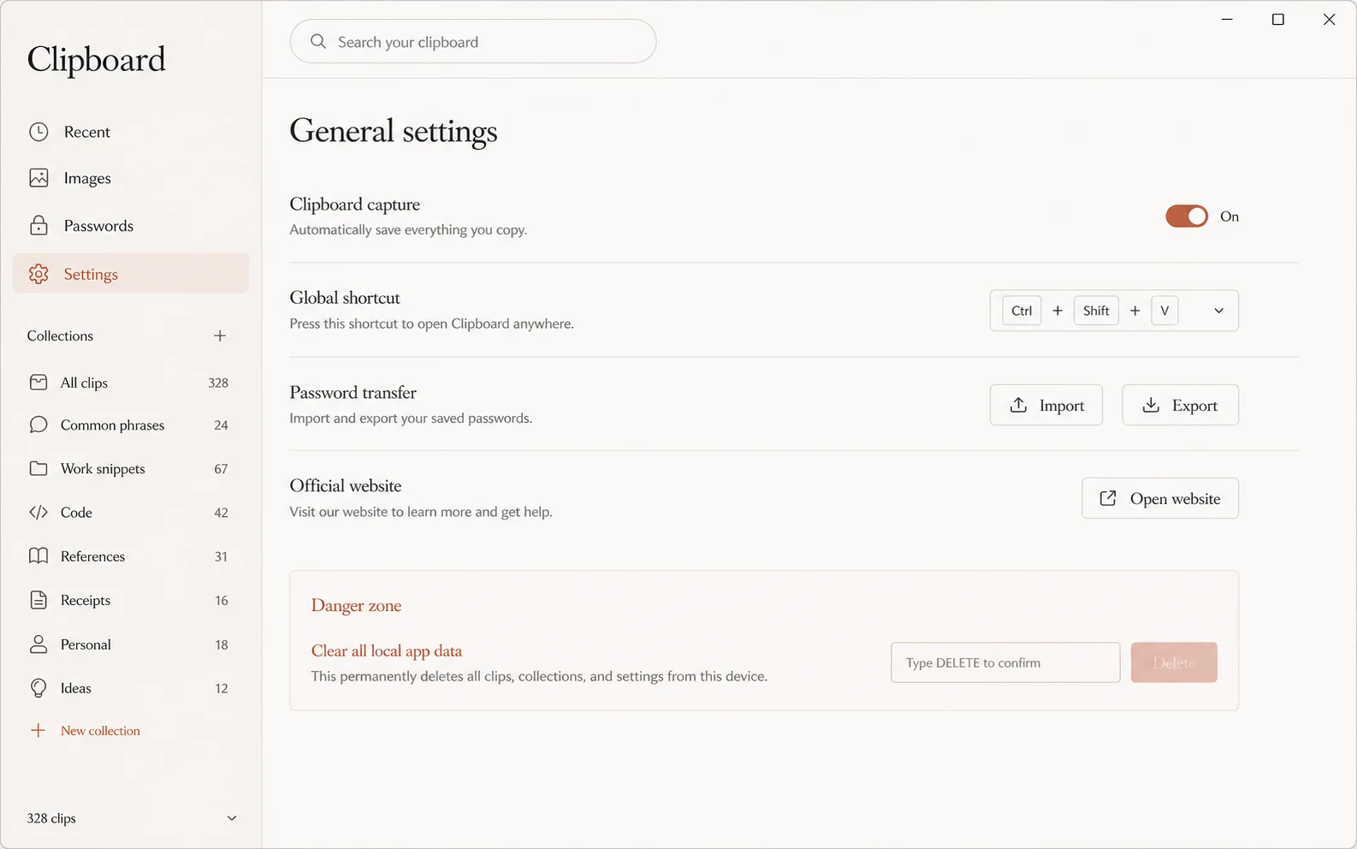The image size is (1357, 849).
Task: Click the magnifier icon in the search bar
Action: point(318,41)
